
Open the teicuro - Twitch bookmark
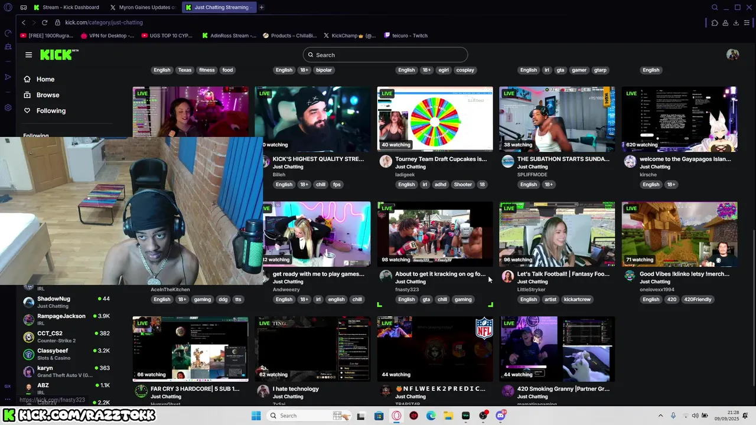point(406,35)
